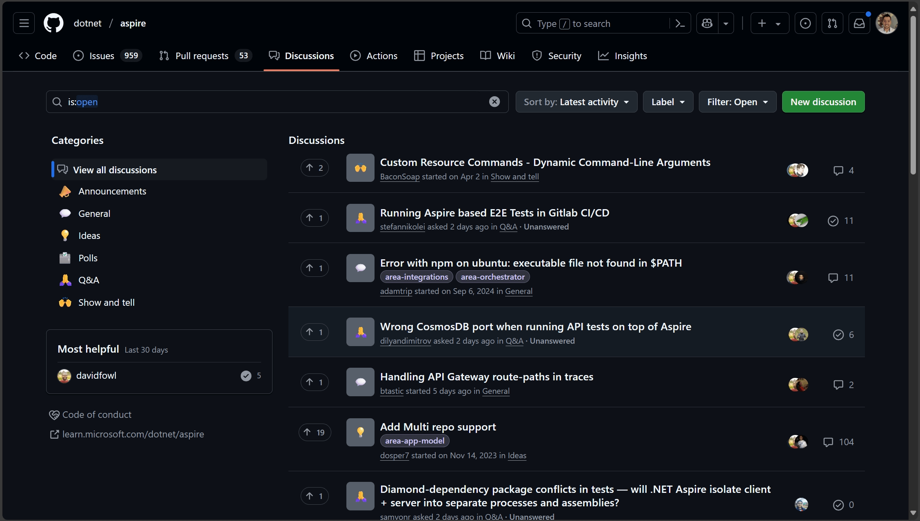This screenshot has height=521, width=920.
Task: Upvote Running Aspire based E2E Tests discussion
Action: (315, 218)
